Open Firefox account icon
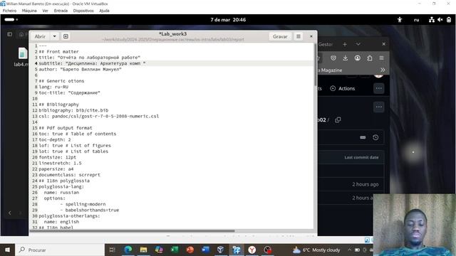Image resolution: width=456 pixels, height=256 pixels. (358, 58)
